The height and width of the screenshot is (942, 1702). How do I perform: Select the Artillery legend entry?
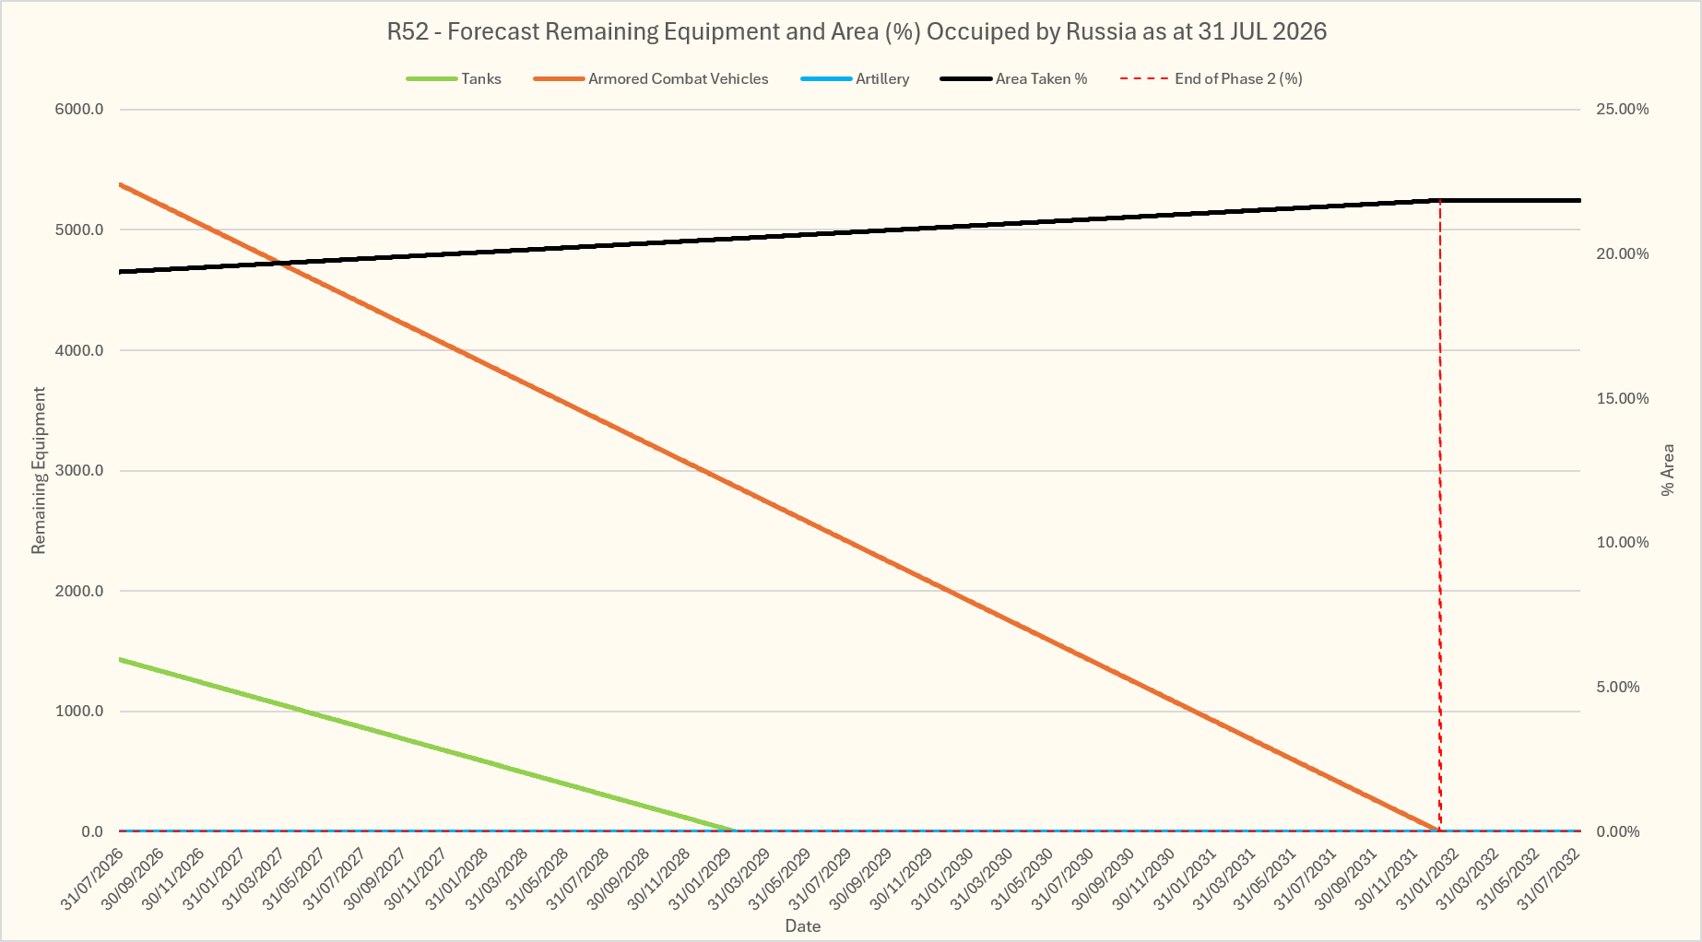(855, 79)
